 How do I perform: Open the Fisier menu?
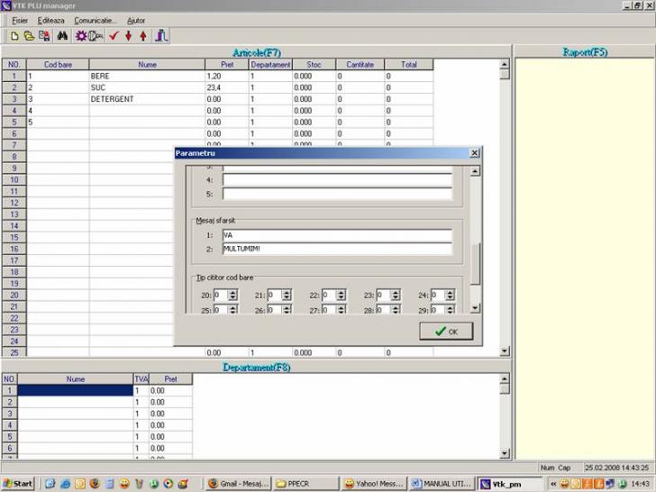click(20, 20)
